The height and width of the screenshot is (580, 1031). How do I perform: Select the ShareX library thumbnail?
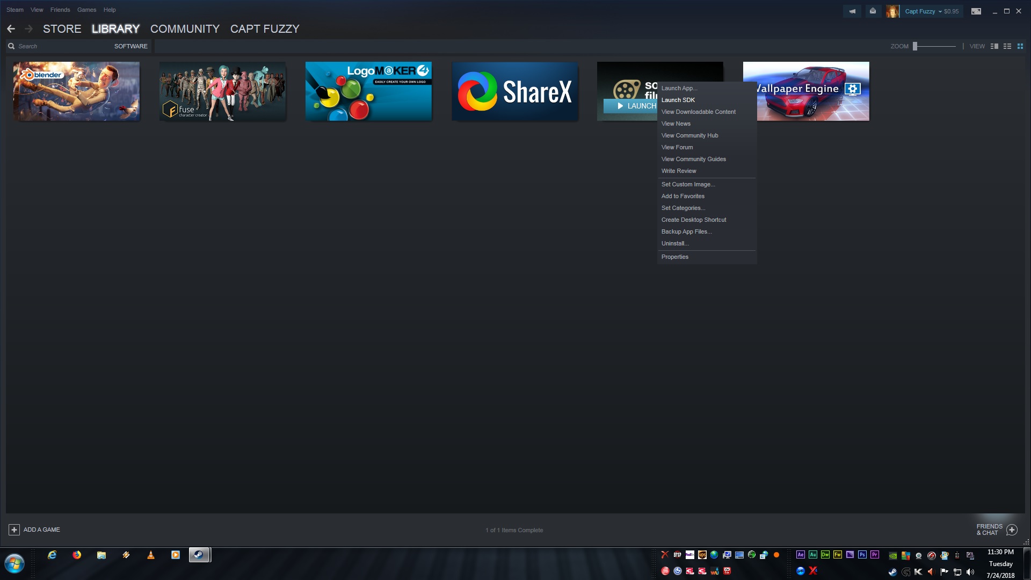coord(514,91)
